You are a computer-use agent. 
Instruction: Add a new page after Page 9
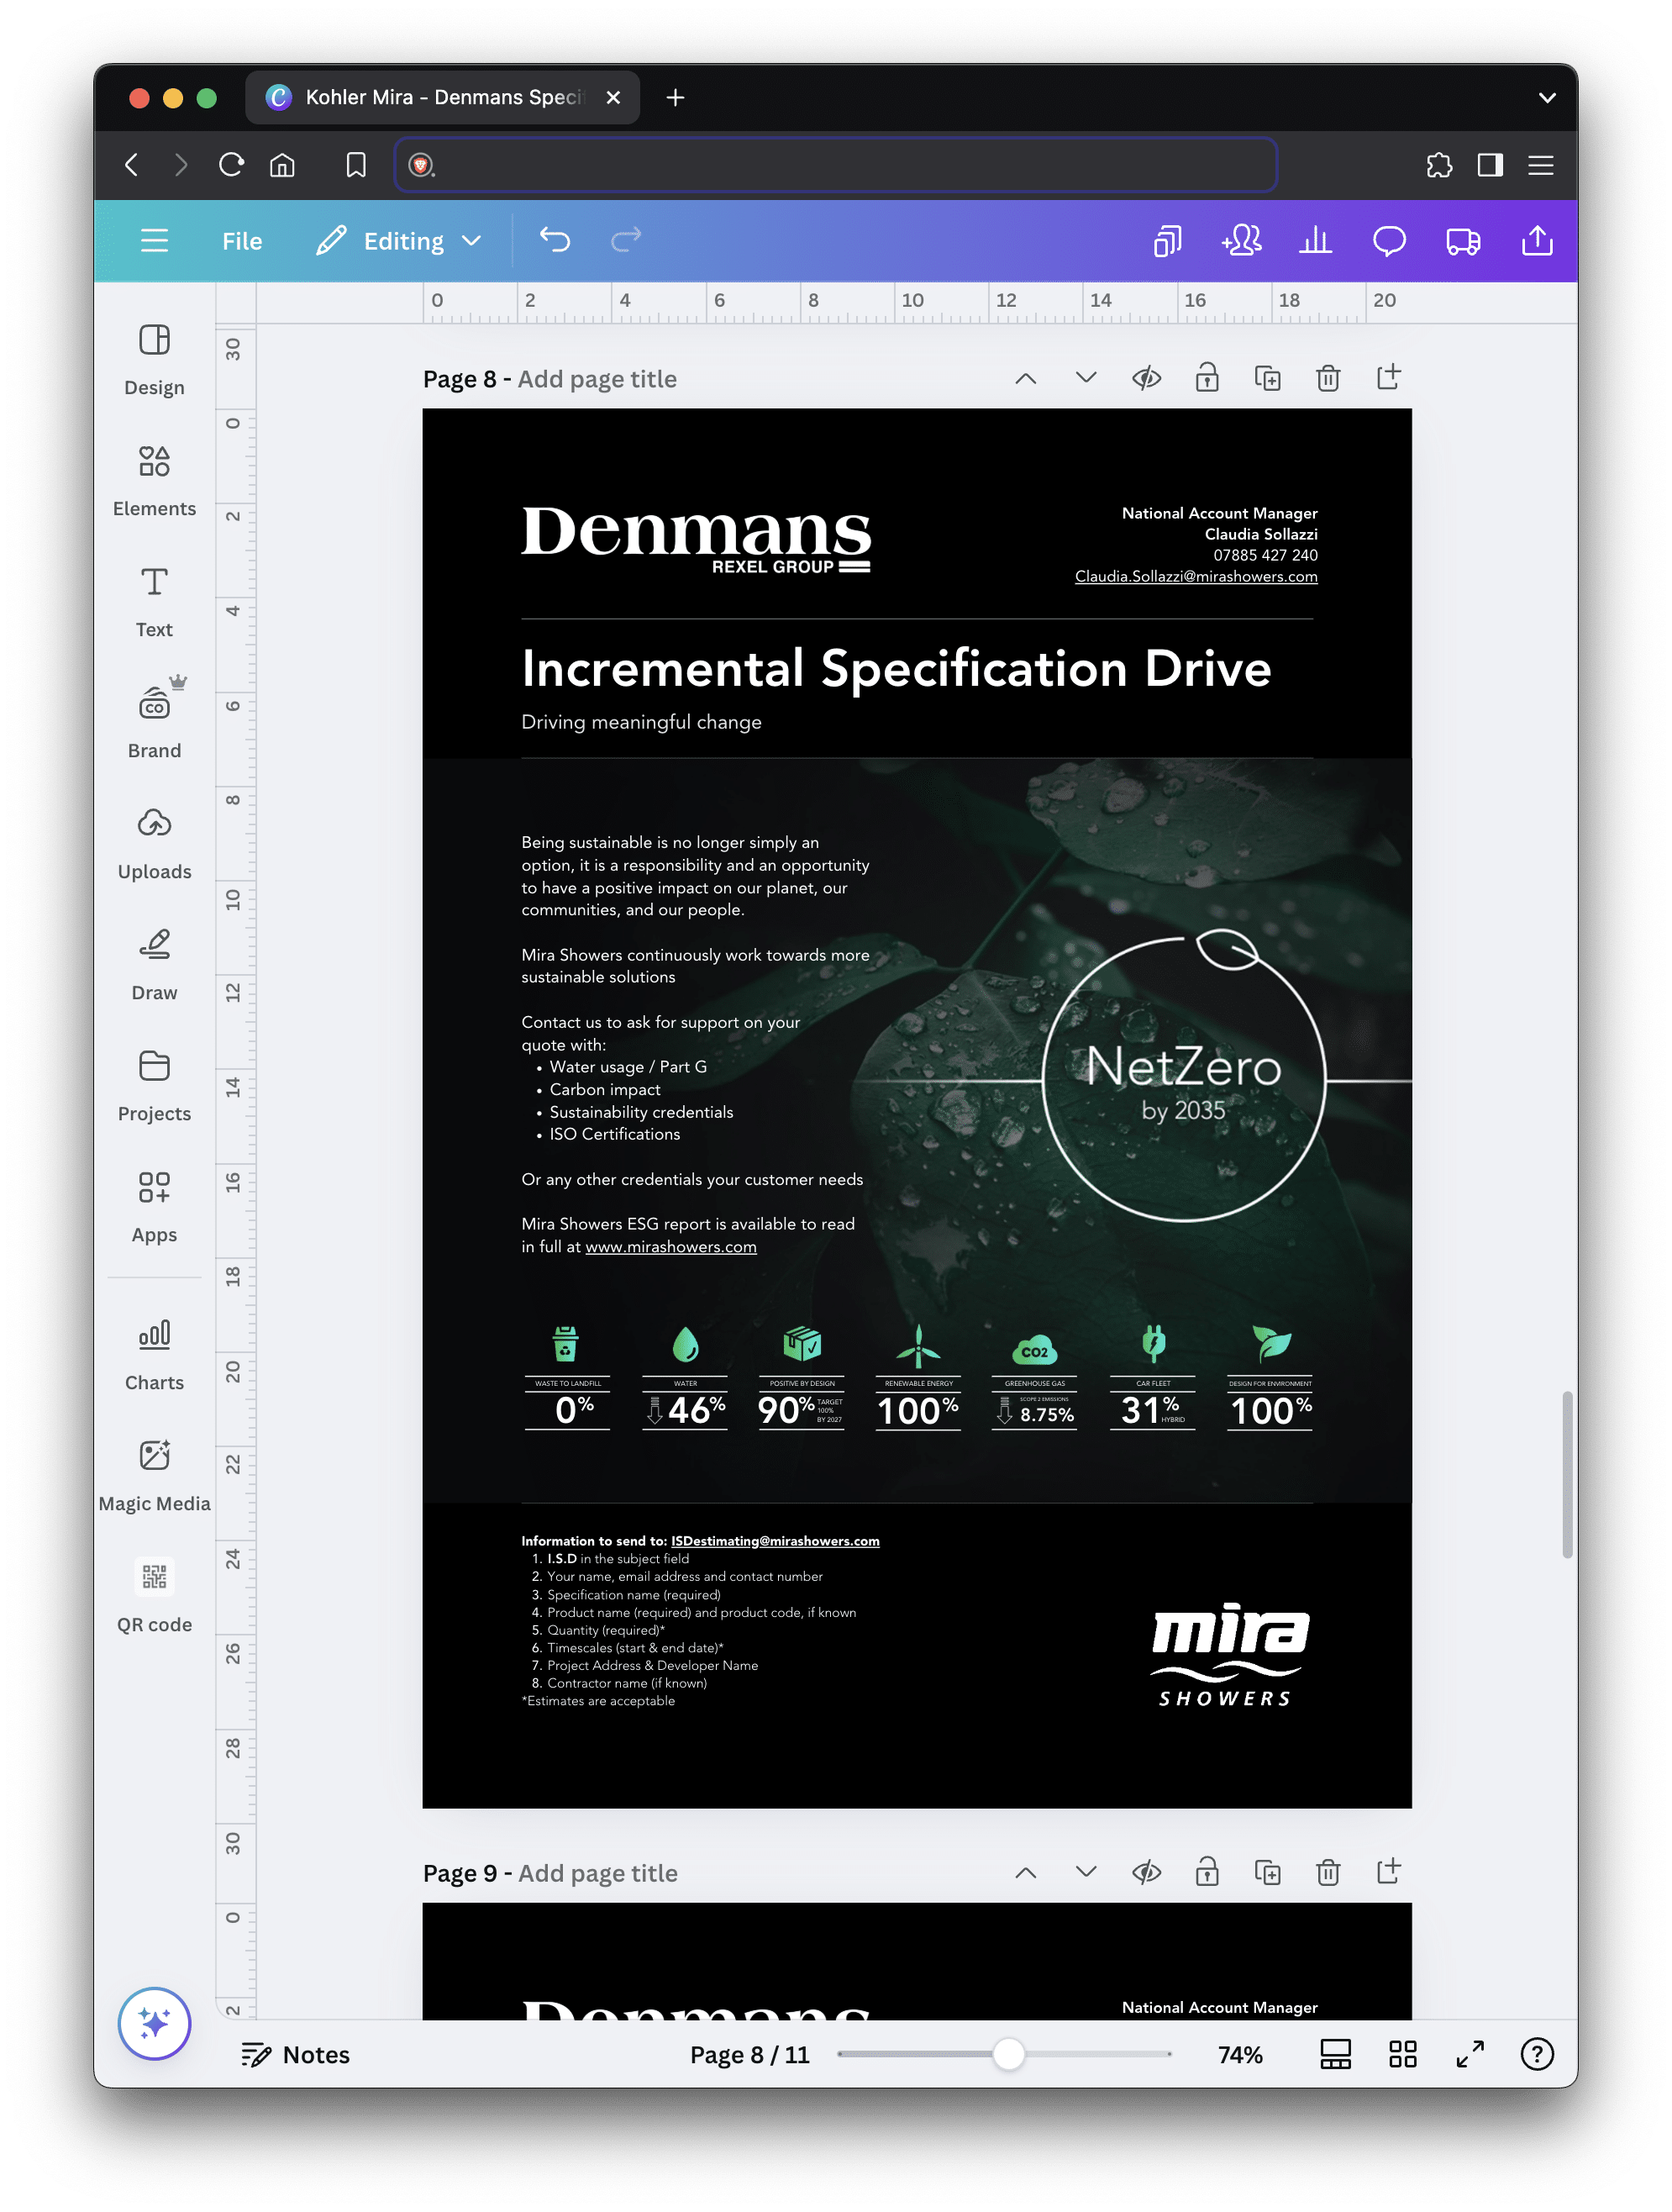coord(1388,1872)
